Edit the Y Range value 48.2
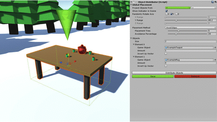This screenshot has height=122, width=217. [212, 20]
